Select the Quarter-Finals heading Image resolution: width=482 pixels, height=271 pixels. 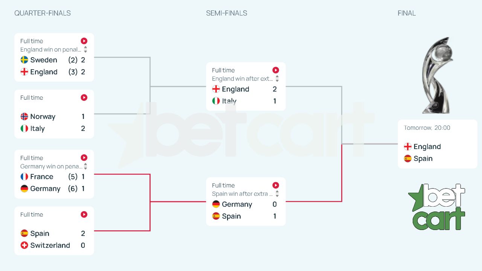point(43,13)
